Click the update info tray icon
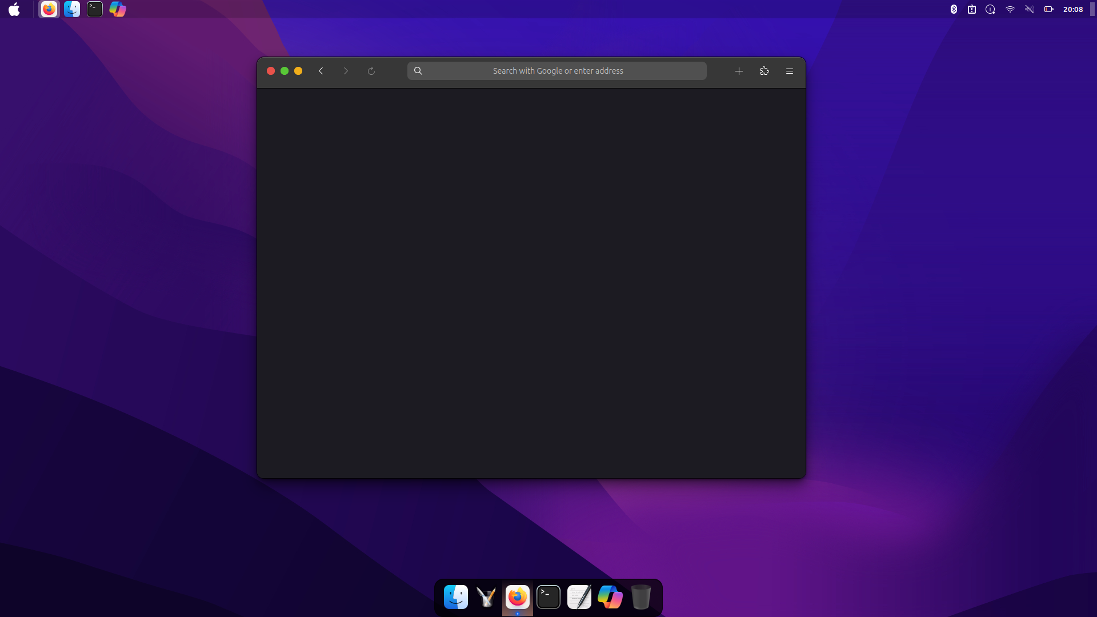 [x=991, y=9]
